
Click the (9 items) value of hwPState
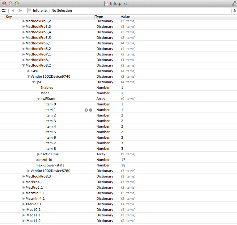coord(128,99)
